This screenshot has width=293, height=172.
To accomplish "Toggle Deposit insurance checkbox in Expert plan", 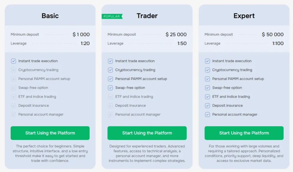I will (207, 106).
